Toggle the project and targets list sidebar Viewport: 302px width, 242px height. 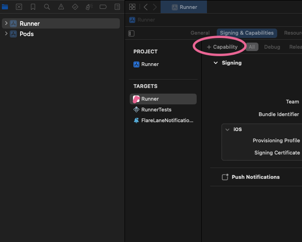point(132,33)
